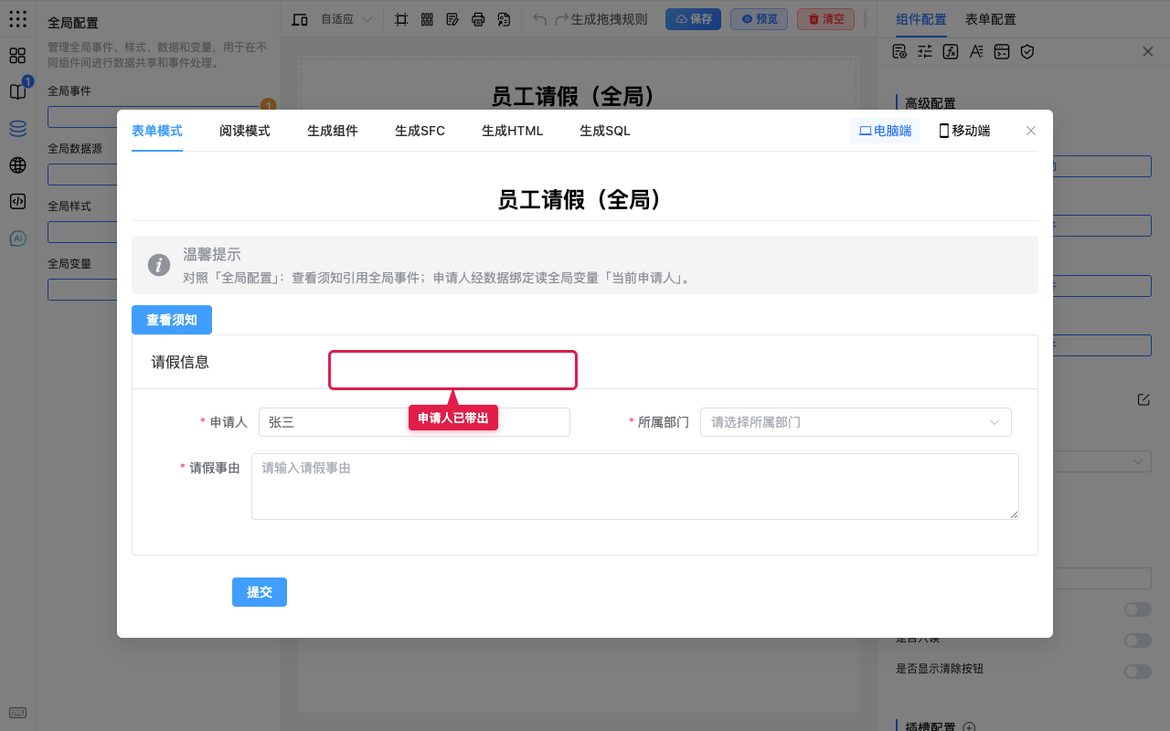
Task: Open the AI assistant sidebar icon
Action: click(x=17, y=238)
